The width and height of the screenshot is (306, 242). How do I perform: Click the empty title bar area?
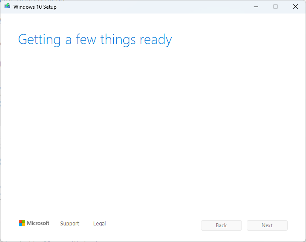pyautogui.click(x=153, y=7)
